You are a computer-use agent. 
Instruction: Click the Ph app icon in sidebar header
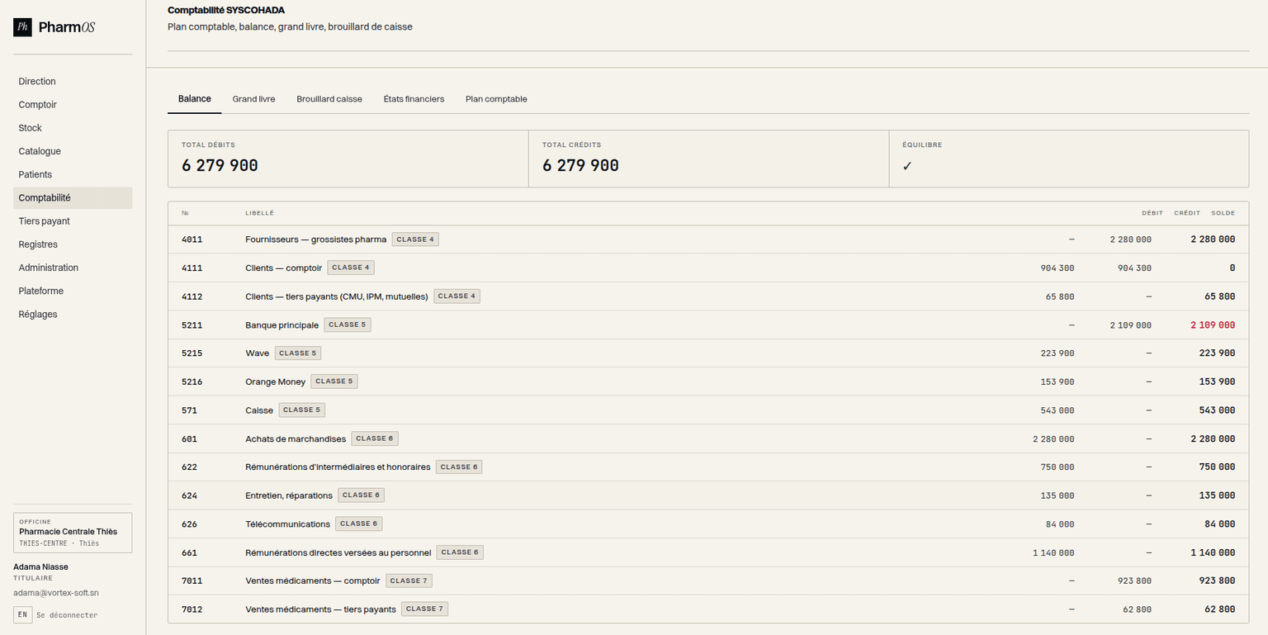pyautogui.click(x=22, y=27)
